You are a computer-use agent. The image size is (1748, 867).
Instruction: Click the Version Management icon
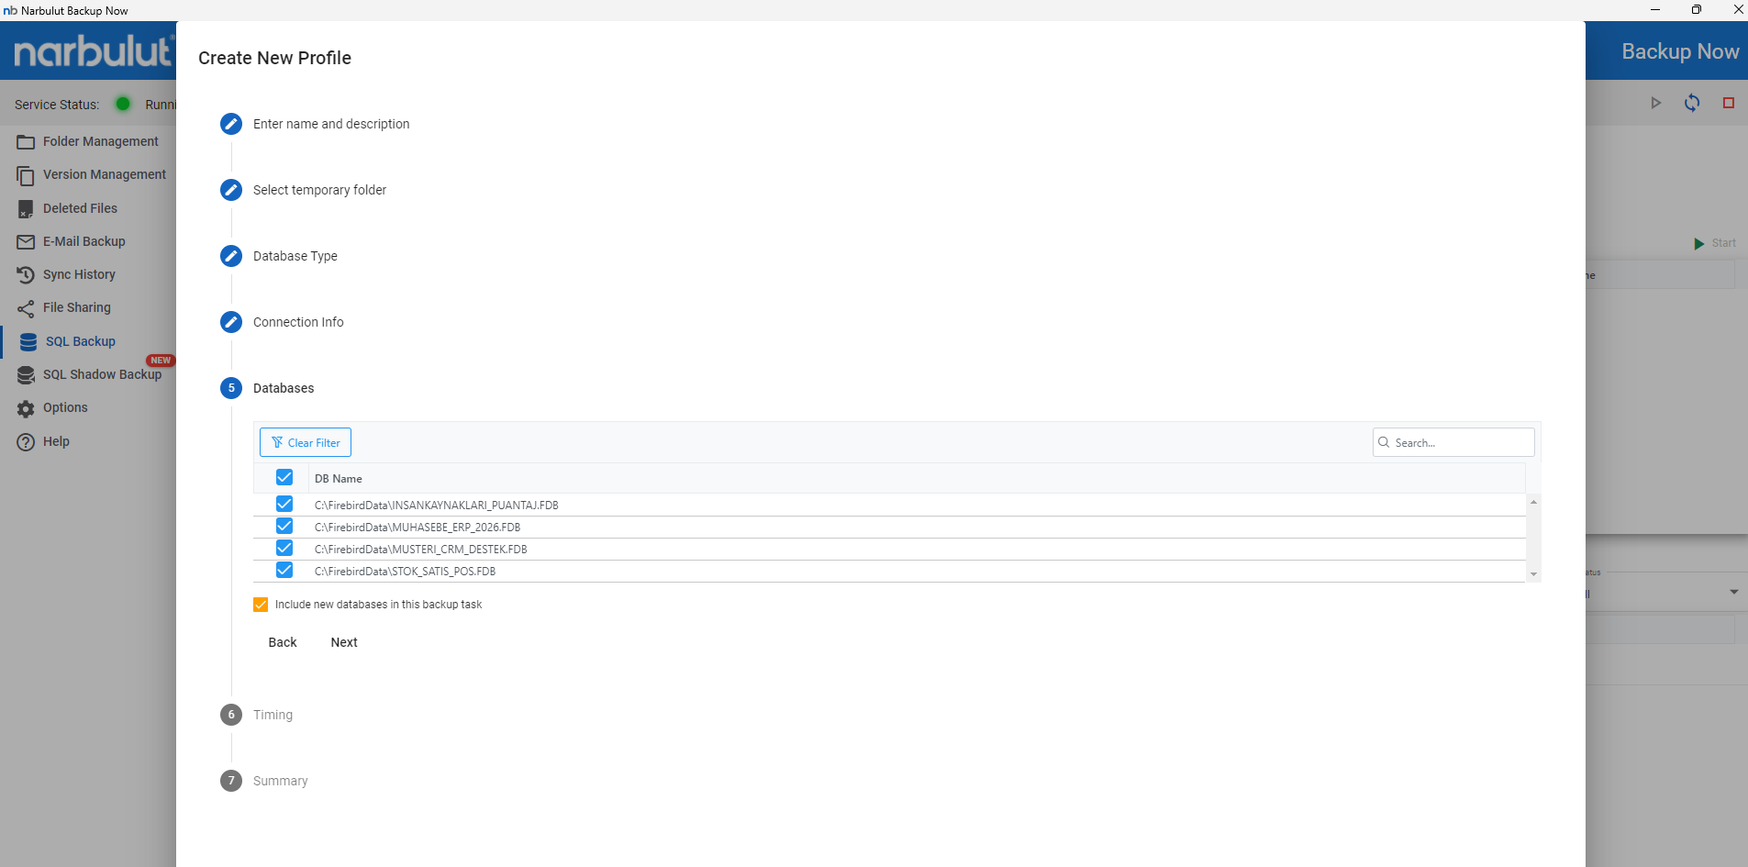(x=26, y=175)
